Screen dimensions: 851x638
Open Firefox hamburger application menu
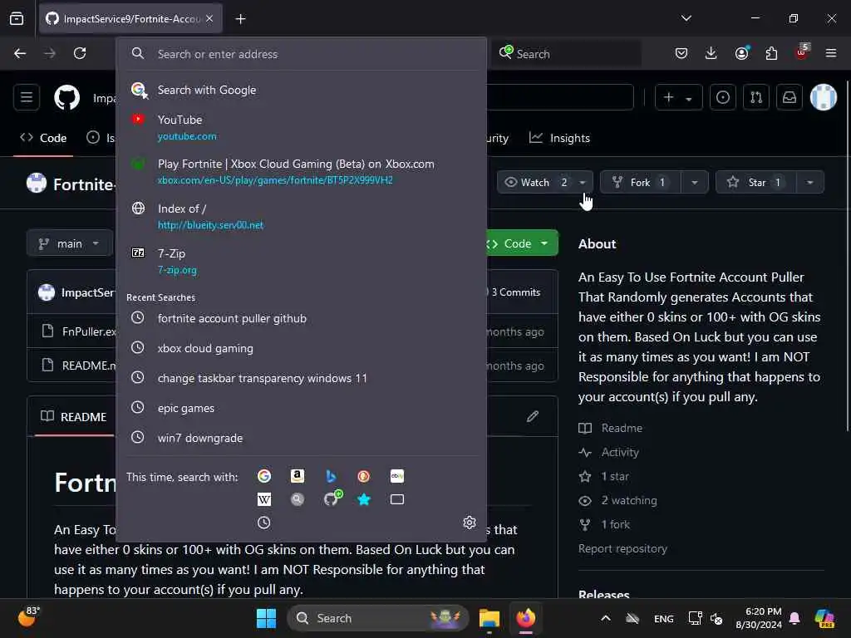click(831, 53)
